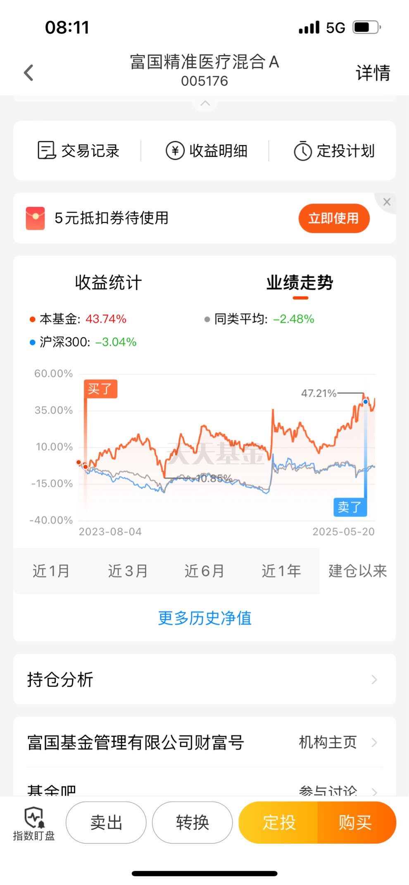Collapse the panel with the up chevron
The image size is (409, 885).
coord(205,103)
